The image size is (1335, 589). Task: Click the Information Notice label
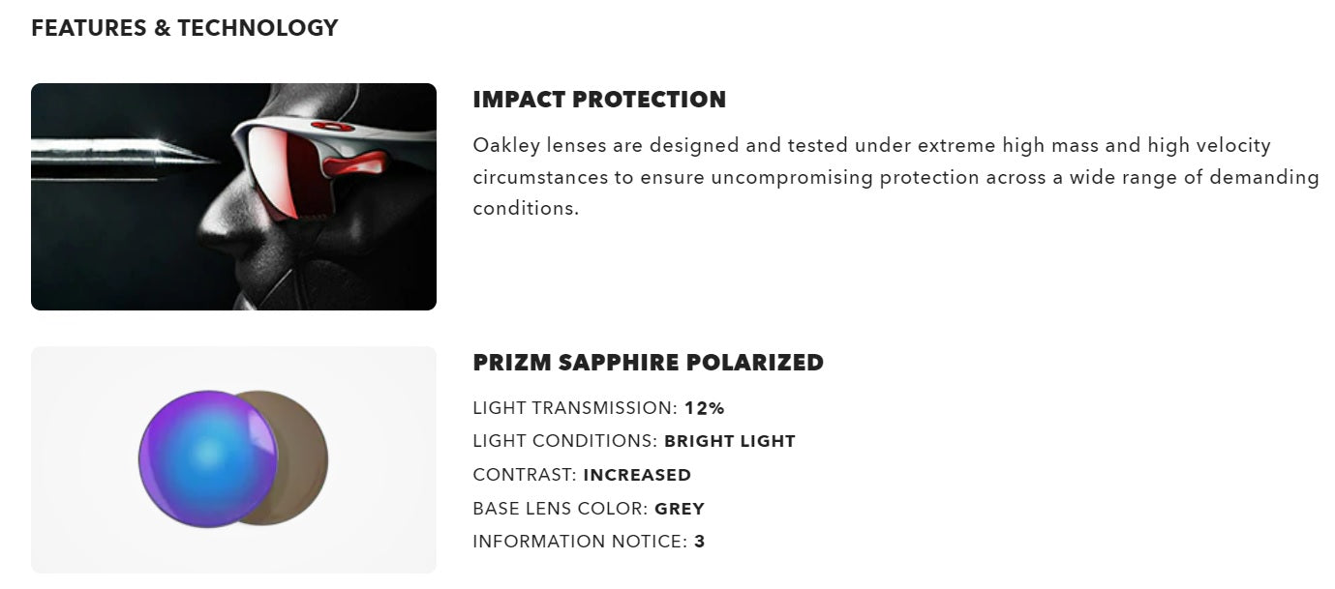point(580,542)
